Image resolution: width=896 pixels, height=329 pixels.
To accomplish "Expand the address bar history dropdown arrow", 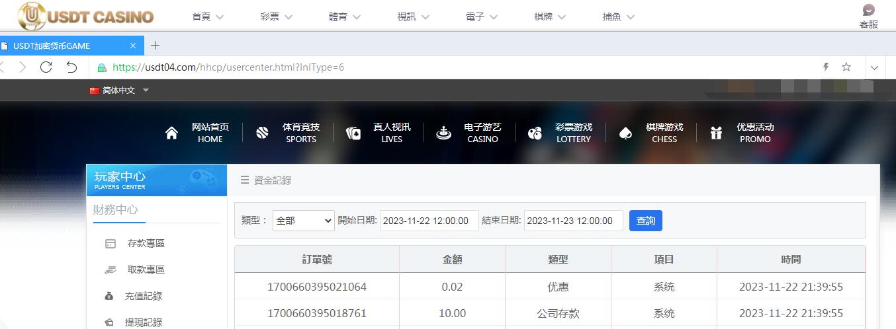I will click(x=874, y=67).
